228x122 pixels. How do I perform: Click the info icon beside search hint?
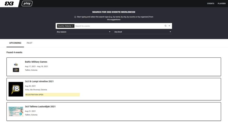pos(75,17)
